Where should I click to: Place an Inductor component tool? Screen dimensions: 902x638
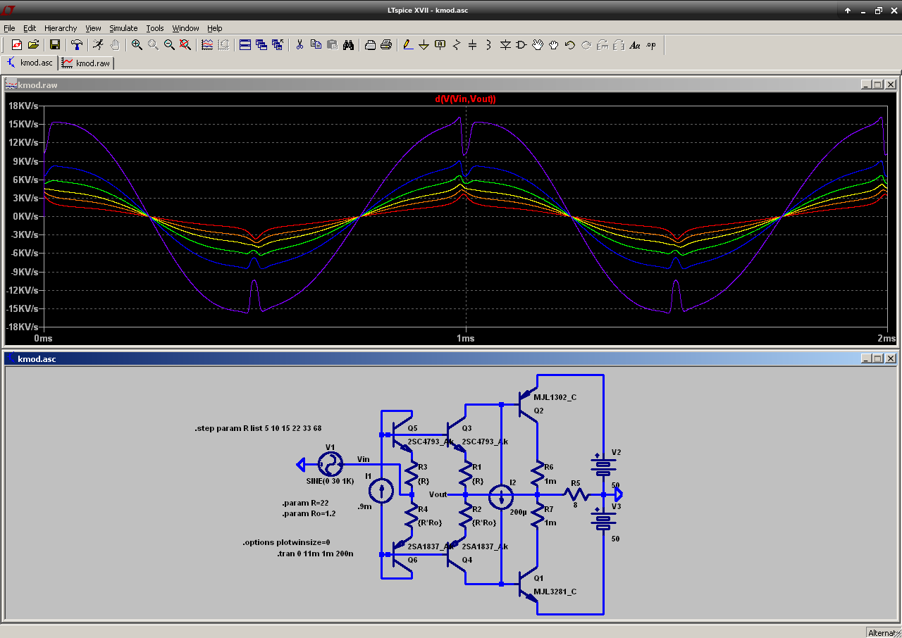[489, 45]
